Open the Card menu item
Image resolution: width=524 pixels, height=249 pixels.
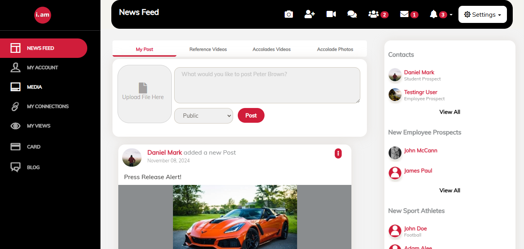click(x=34, y=147)
